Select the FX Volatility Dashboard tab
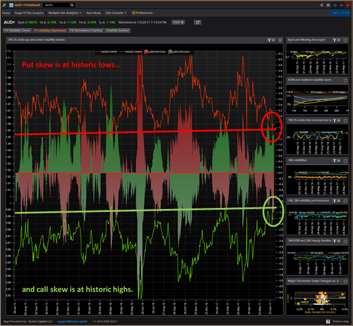The image size is (353, 326). coord(50,31)
